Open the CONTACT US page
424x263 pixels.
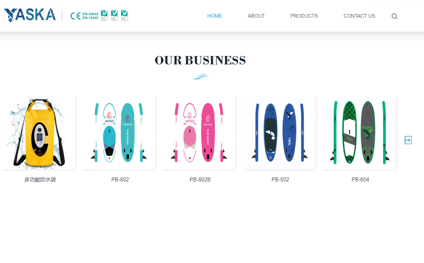[x=359, y=16]
